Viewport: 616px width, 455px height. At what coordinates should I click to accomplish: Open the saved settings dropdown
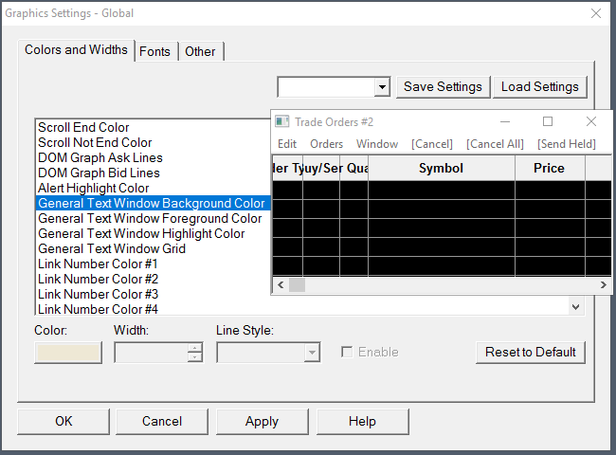point(382,86)
